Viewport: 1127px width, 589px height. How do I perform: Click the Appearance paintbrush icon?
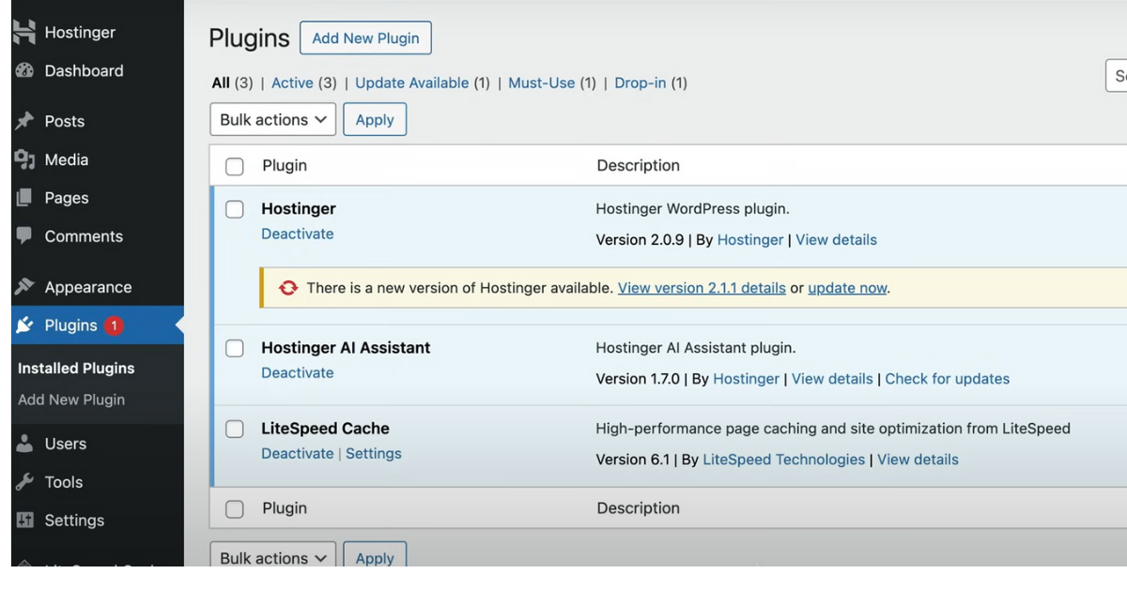point(25,287)
